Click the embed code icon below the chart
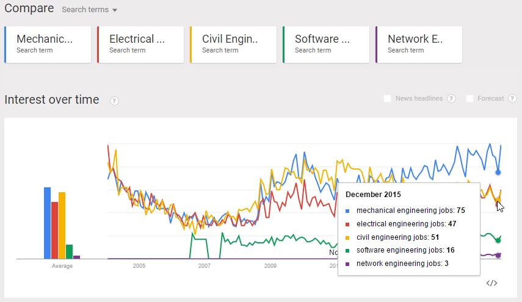 (491, 283)
